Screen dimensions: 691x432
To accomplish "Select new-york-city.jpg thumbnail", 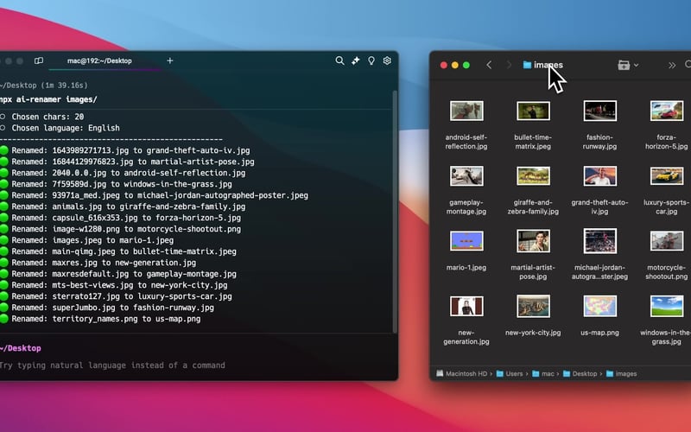I will click(533, 306).
